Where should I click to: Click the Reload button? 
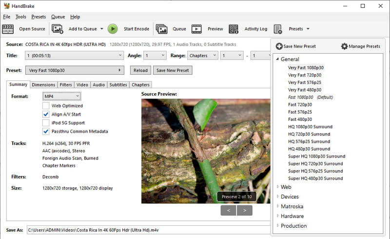[140, 70]
